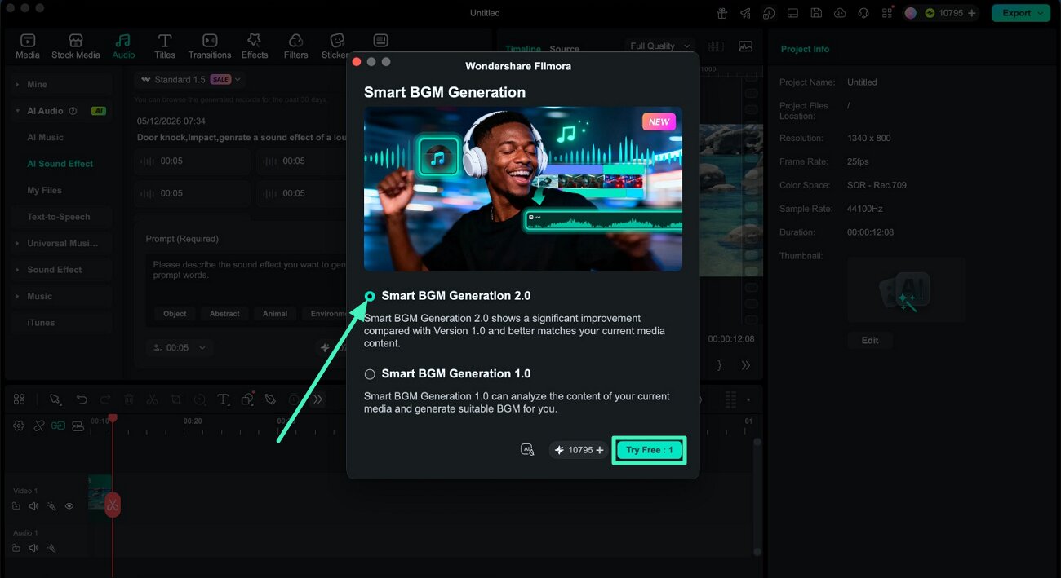Open the Standard 1.5 model dropdown
This screenshot has height=578, width=1061.
191,79
